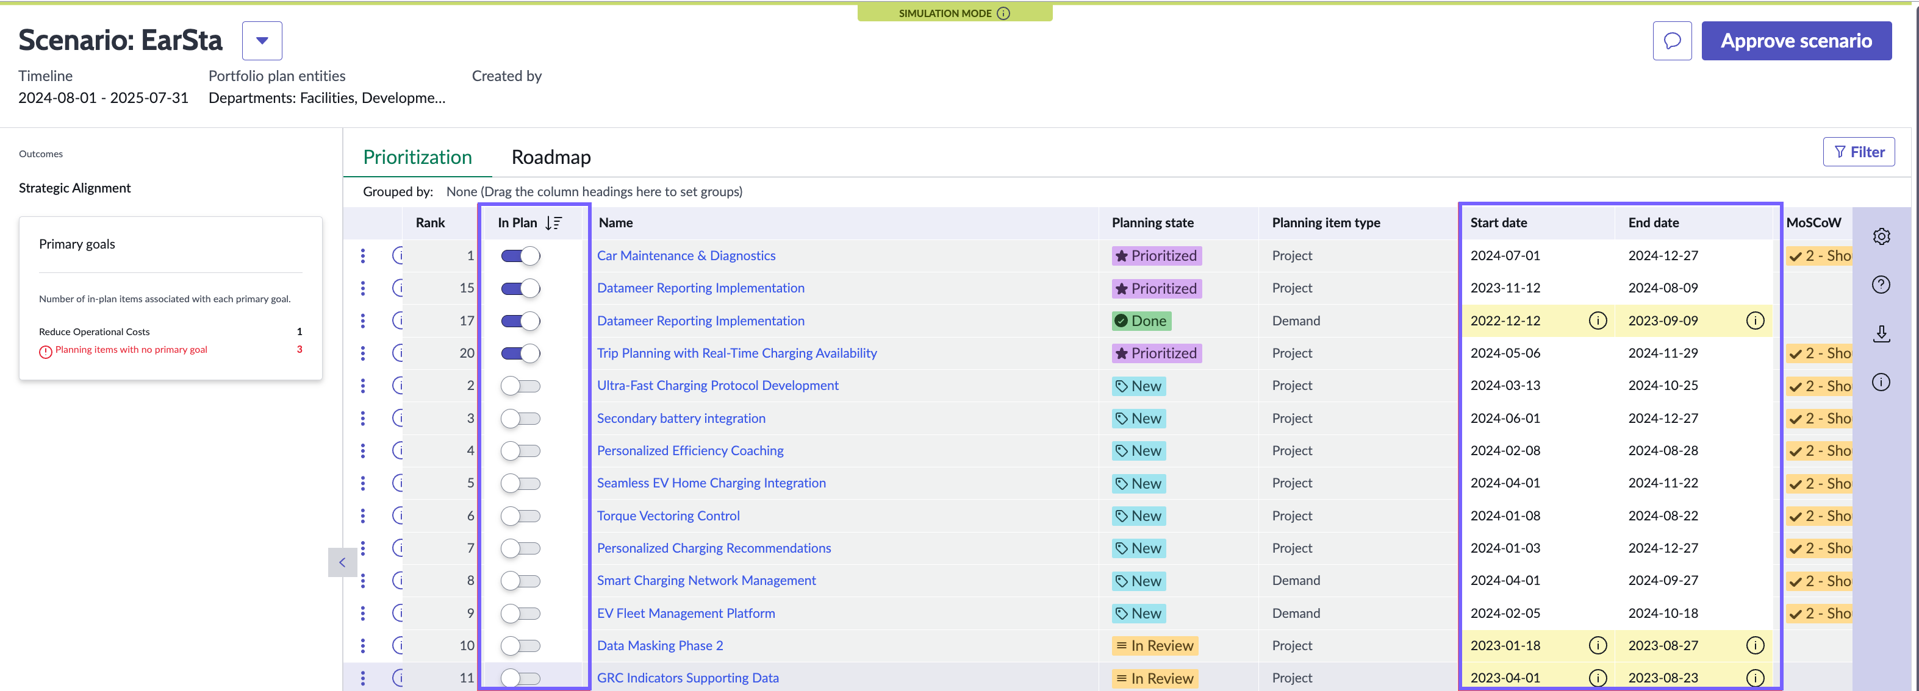Show info for Seamless EV Home Charging row
Image resolution: width=1919 pixels, height=691 pixels.
point(398,483)
